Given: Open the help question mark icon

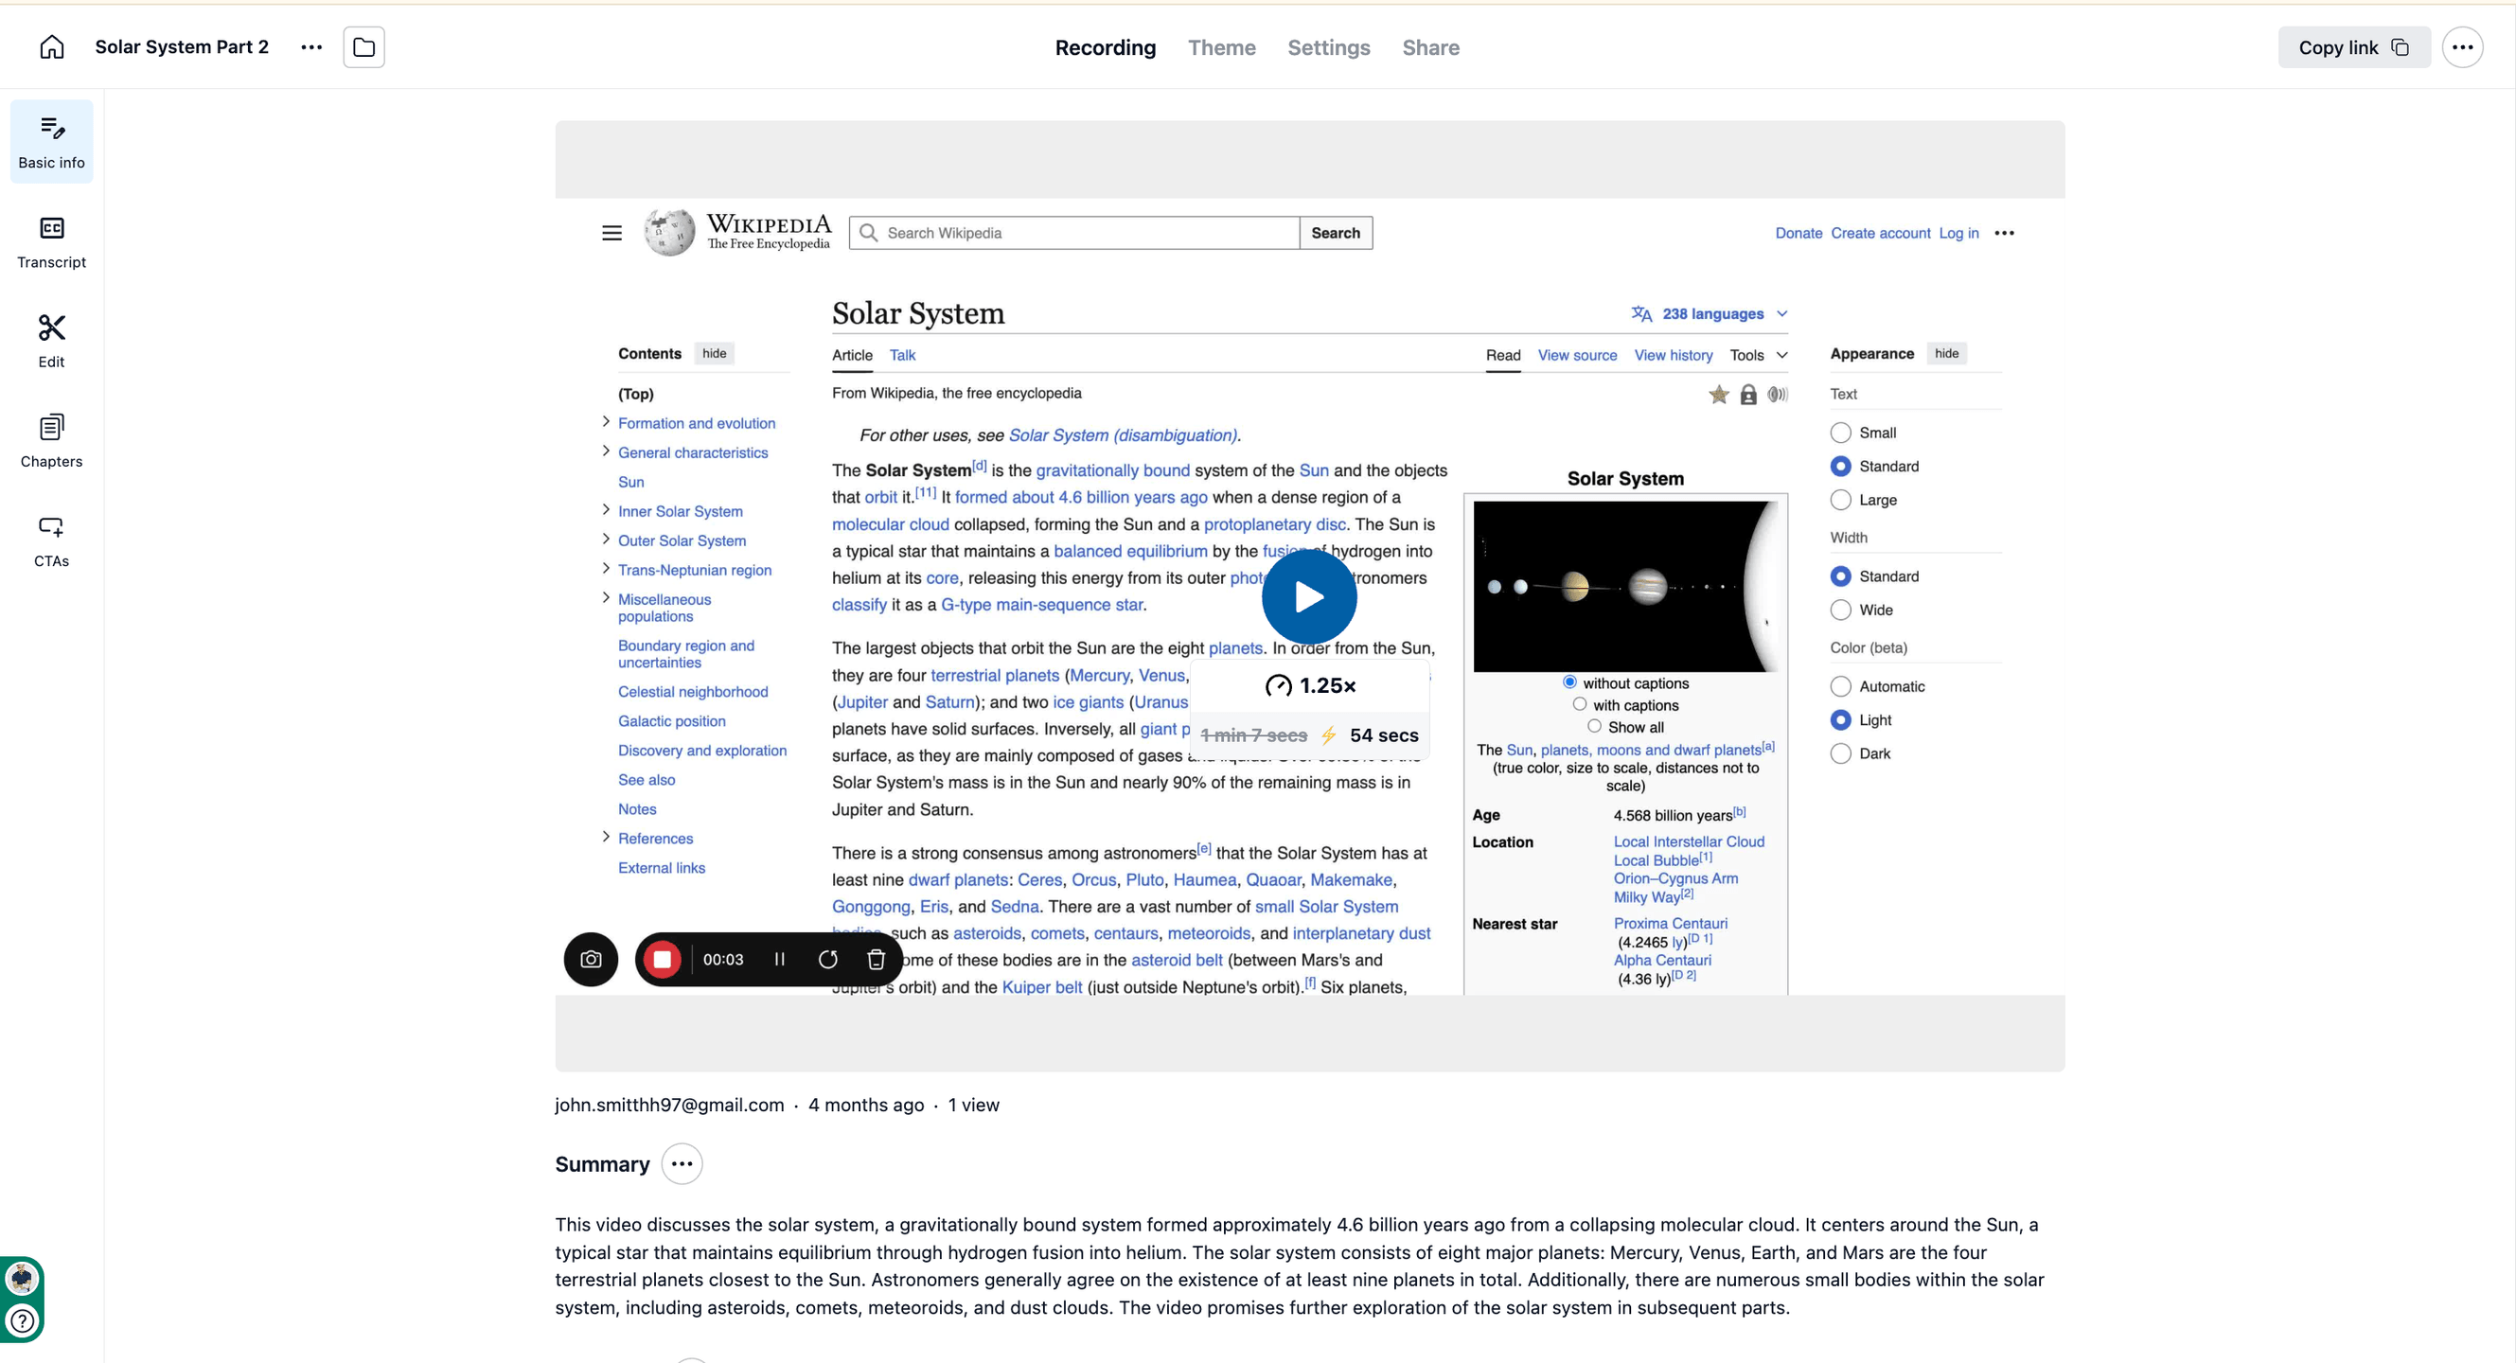Looking at the screenshot, I should (23, 1321).
